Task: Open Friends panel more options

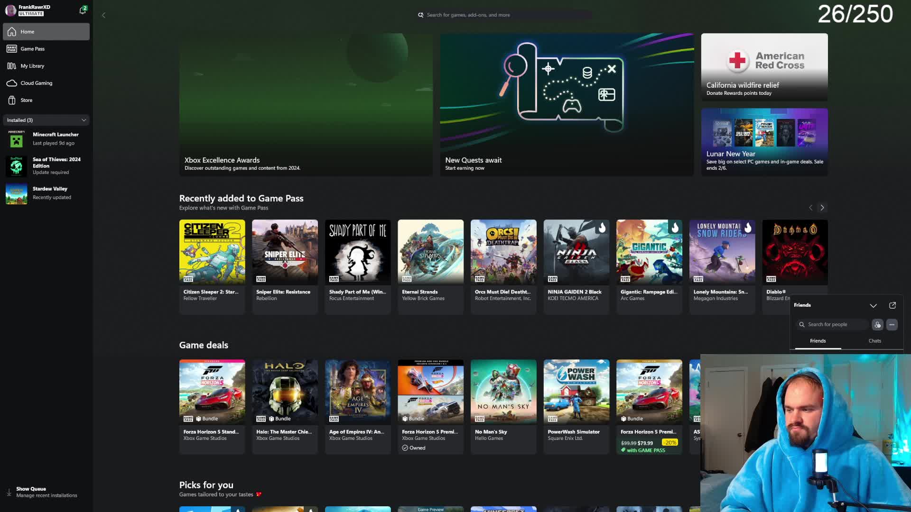Action: pyautogui.click(x=892, y=325)
